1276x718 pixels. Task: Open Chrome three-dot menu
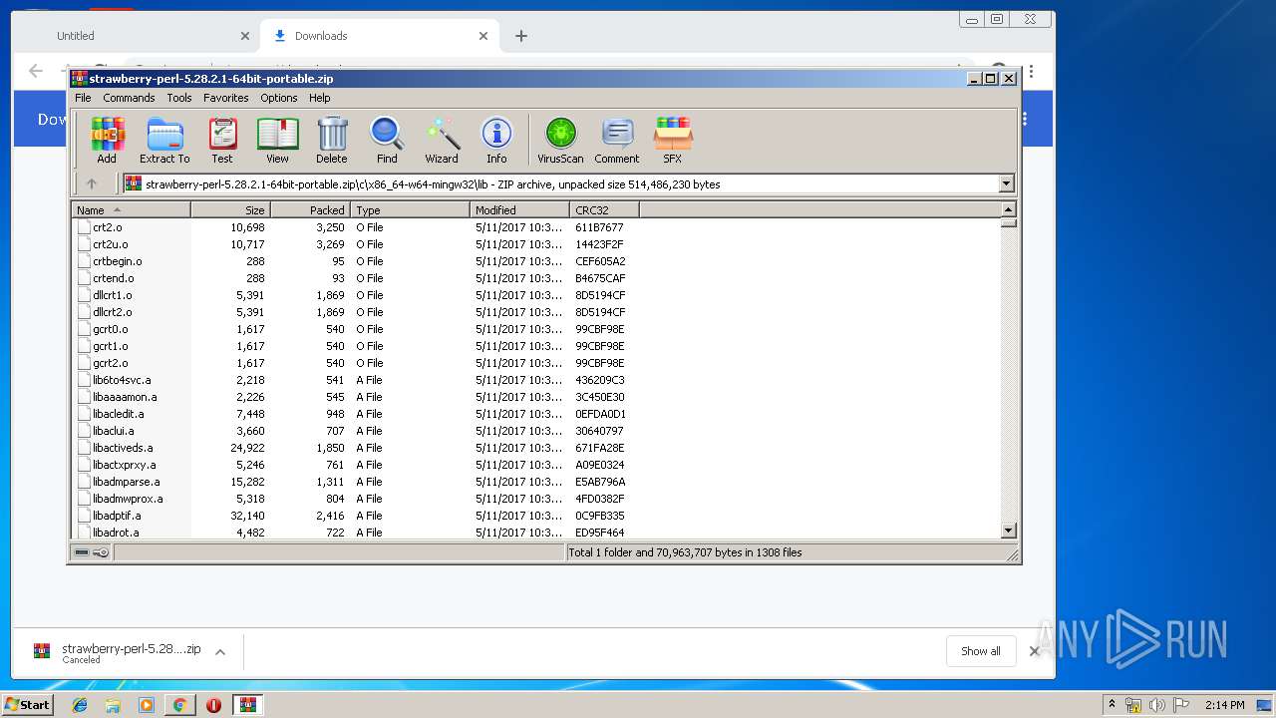tap(1031, 72)
